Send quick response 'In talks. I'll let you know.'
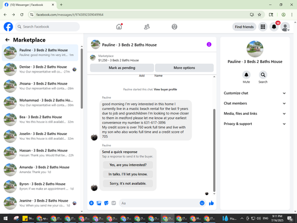The width and height of the screenshot is (297, 223). click(x=128, y=174)
